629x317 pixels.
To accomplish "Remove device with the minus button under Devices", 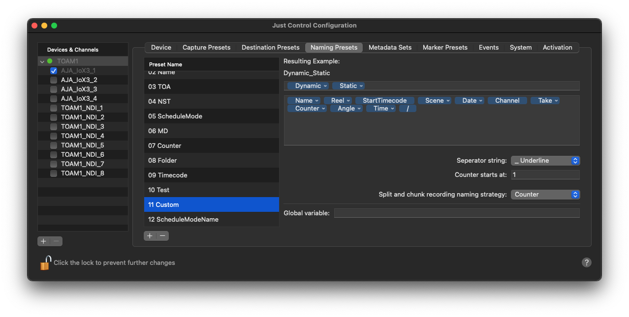I will (x=57, y=241).
